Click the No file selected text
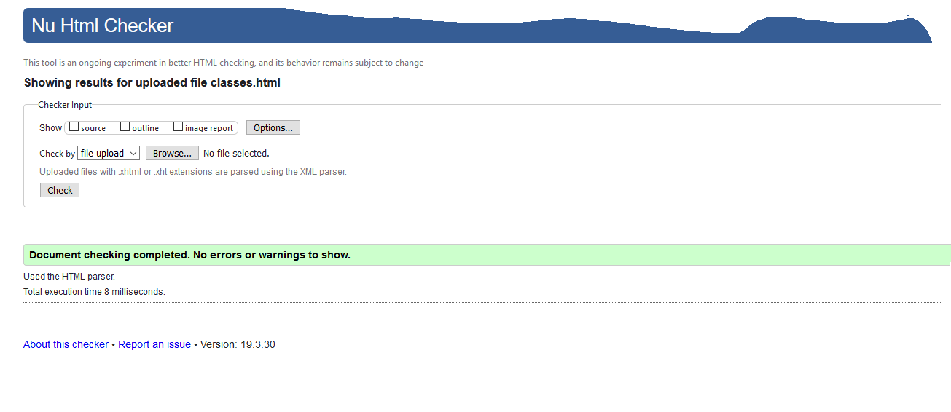The width and height of the screenshot is (951, 412). pyautogui.click(x=236, y=154)
